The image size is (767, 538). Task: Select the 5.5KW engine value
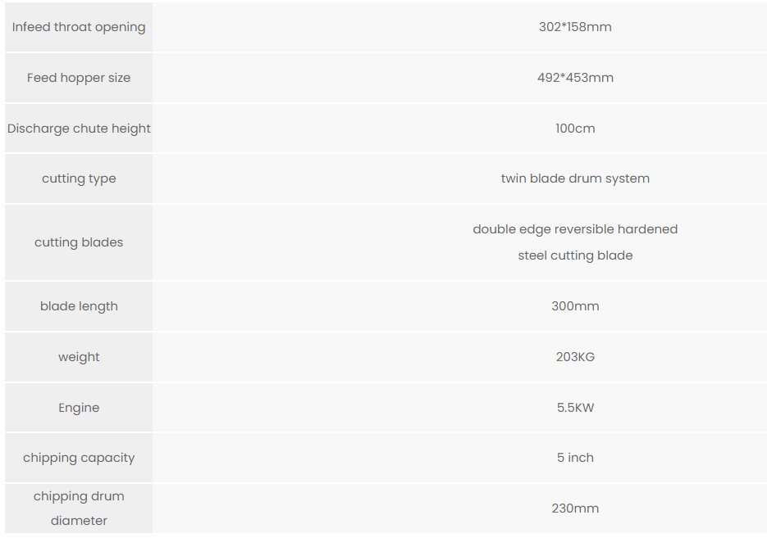click(575, 408)
